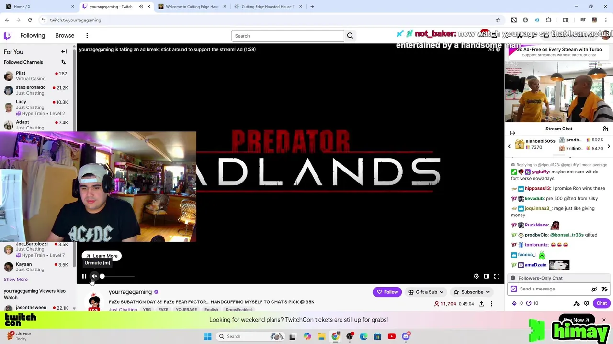Collapse the Stream Chat panel
Viewport: 613px width, 344px height.
pos(512,133)
